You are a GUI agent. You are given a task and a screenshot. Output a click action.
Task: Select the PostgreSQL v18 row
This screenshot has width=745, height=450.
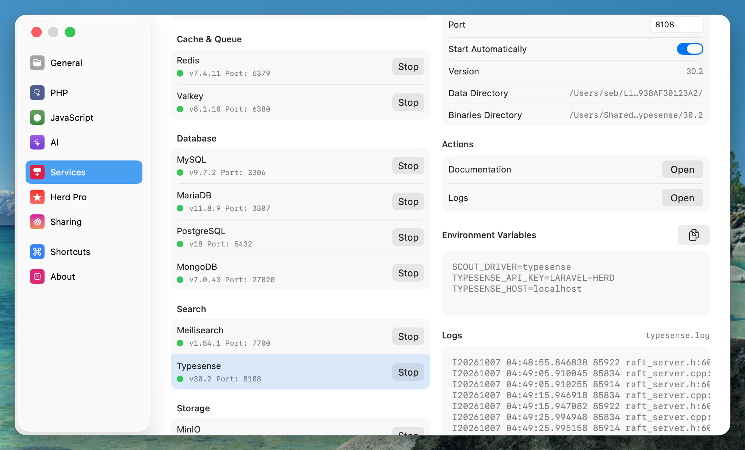[300, 237]
